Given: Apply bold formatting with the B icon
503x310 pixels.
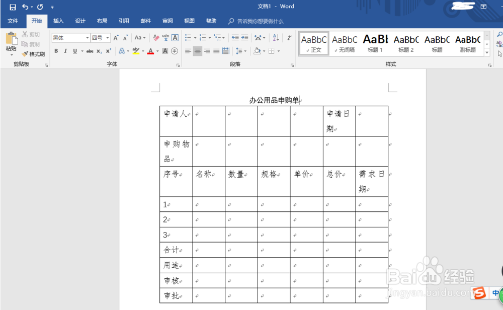Looking at the screenshot, I should [56, 51].
